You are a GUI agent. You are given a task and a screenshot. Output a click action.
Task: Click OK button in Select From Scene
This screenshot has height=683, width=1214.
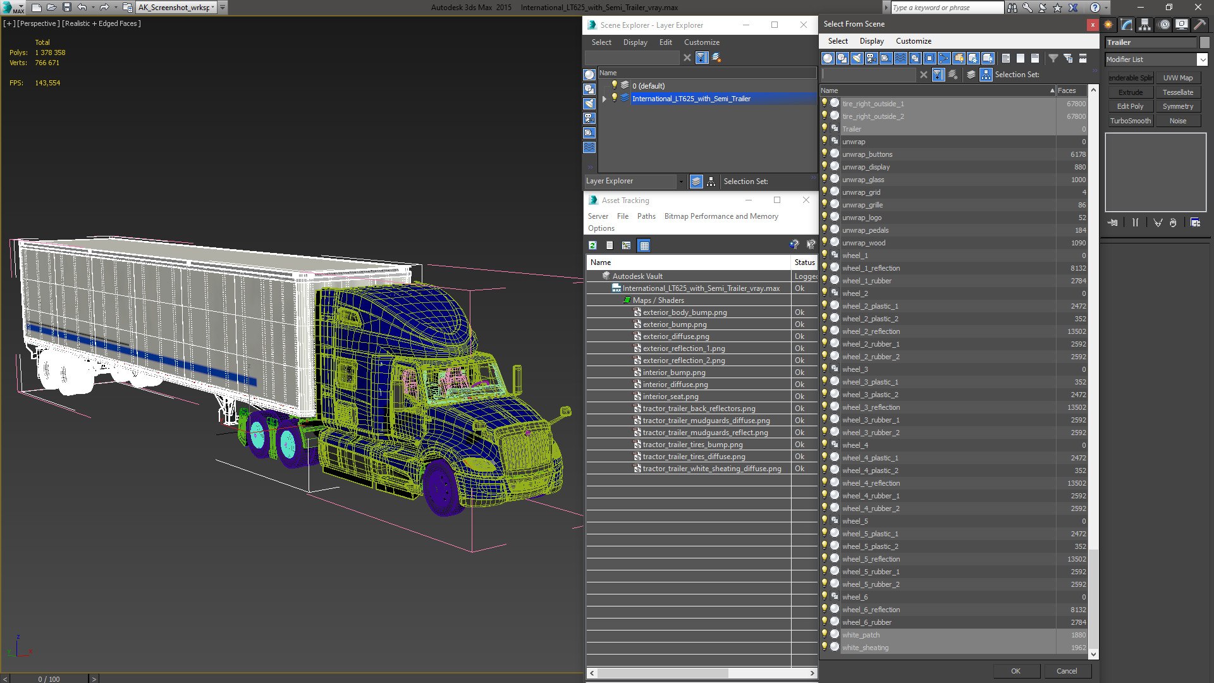coord(1015,671)
